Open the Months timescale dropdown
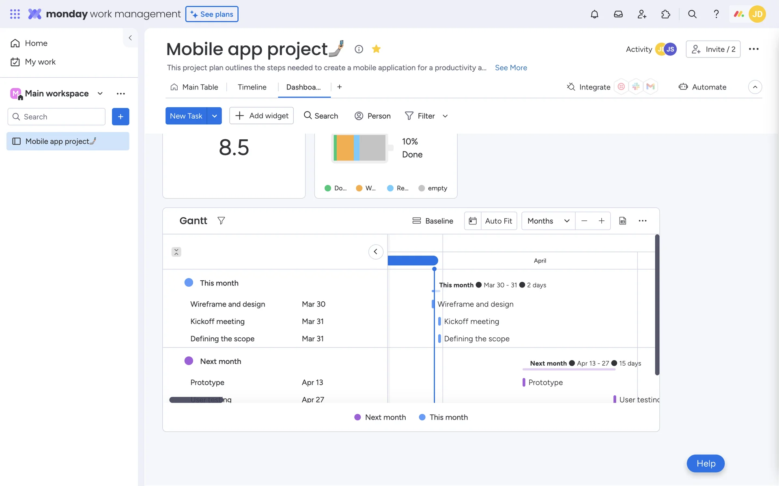 coord(548,221)
